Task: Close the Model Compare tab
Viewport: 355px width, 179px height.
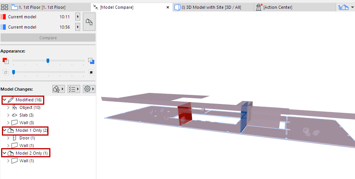Action: point(168,7)
